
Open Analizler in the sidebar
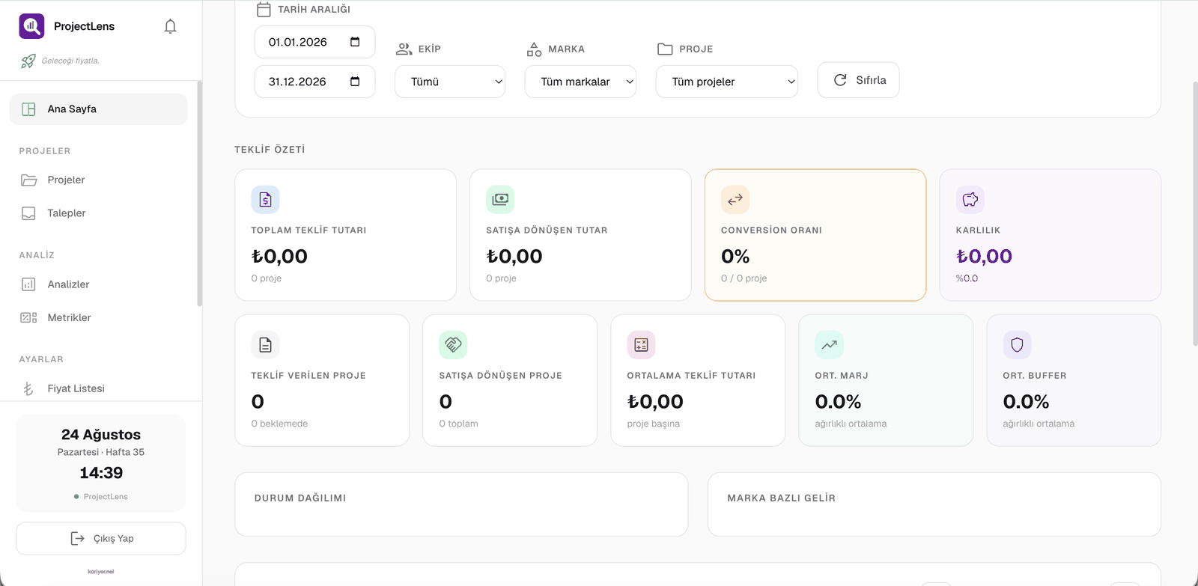[x=99, y=284]
